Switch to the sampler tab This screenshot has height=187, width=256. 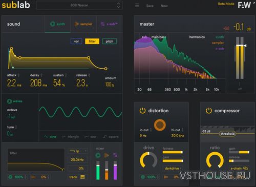point(83,24)
